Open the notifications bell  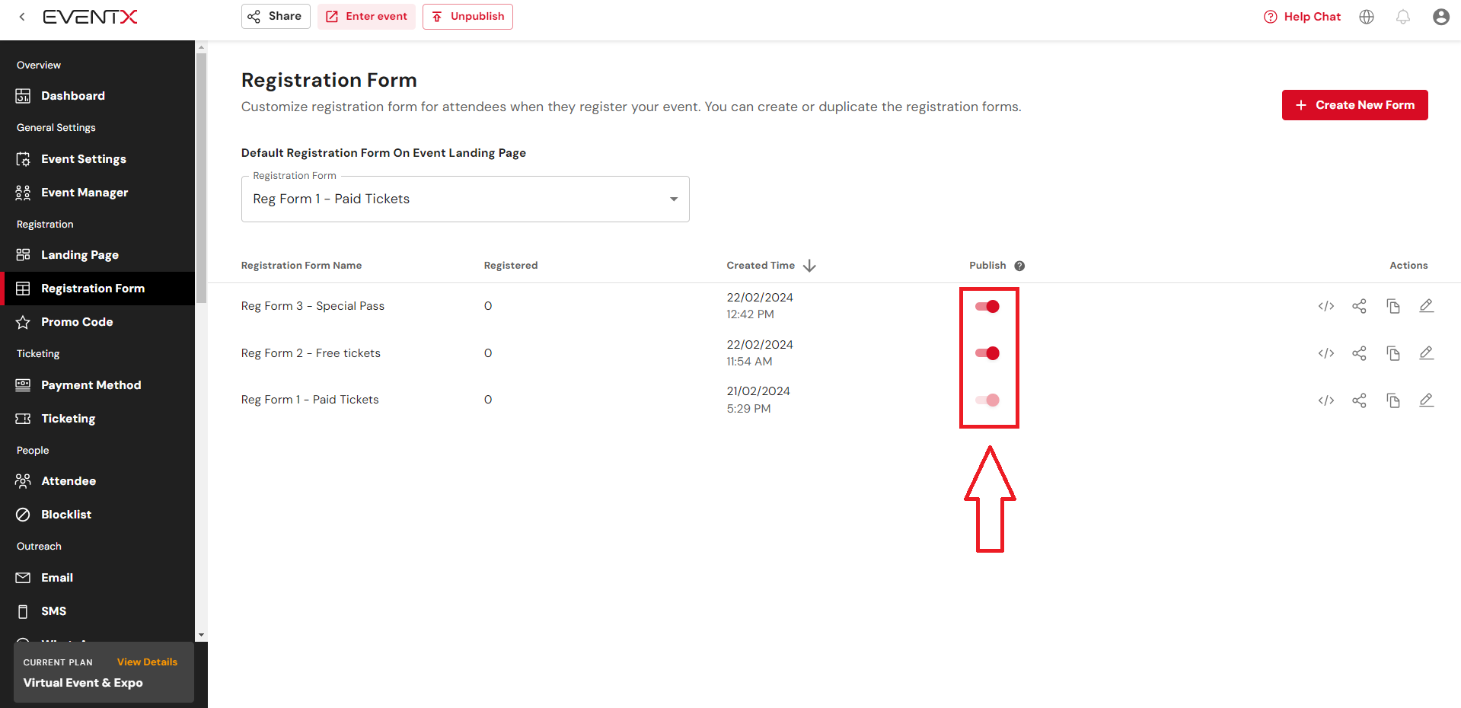[1403, 17]
